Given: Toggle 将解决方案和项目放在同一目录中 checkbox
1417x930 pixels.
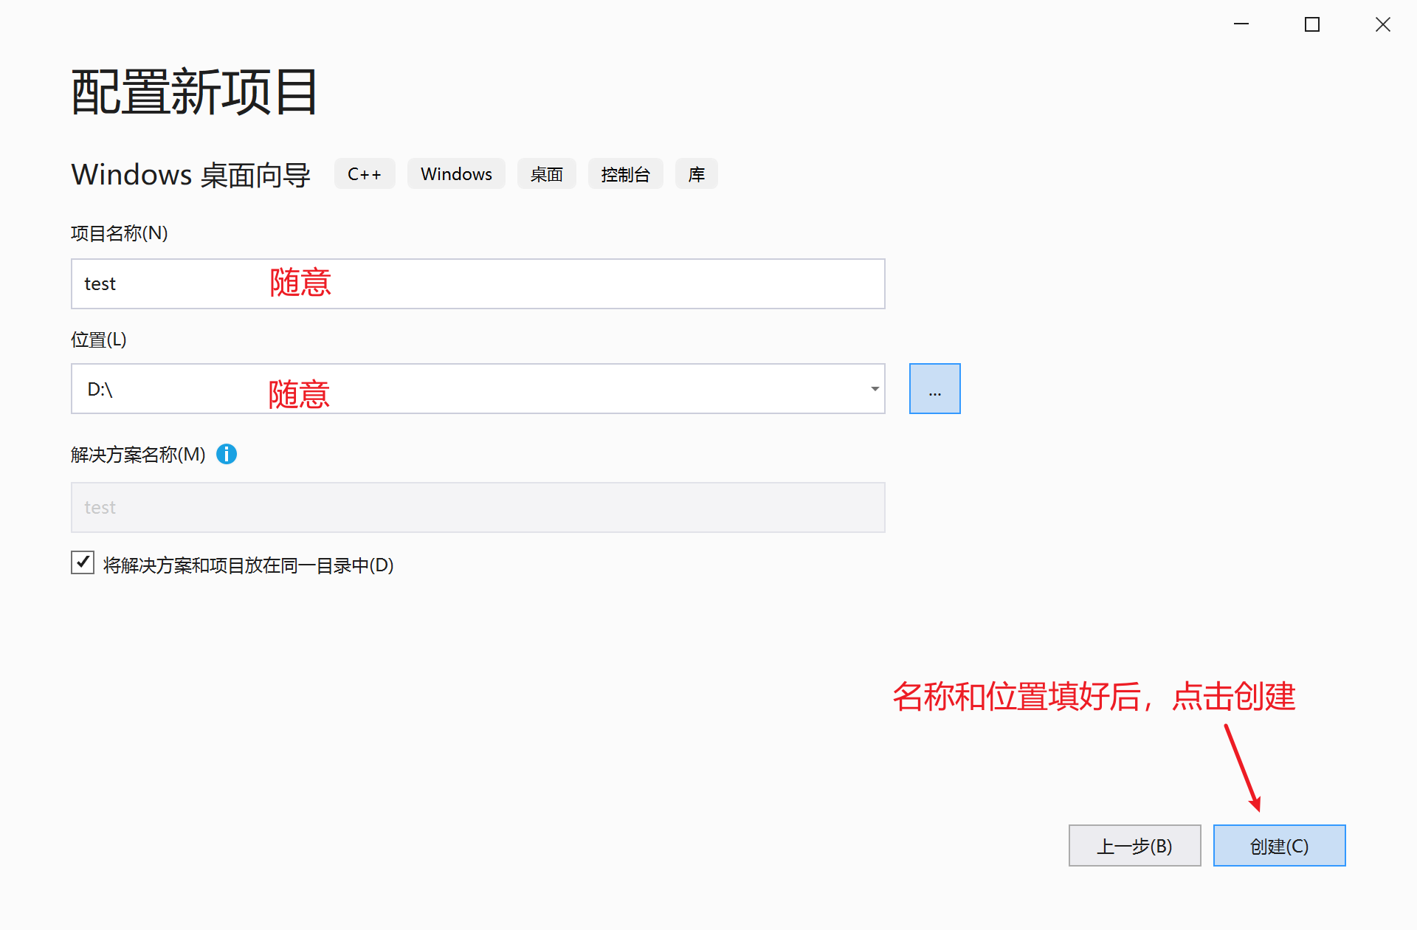Looking at the screenshot, I should click(83, 562).
